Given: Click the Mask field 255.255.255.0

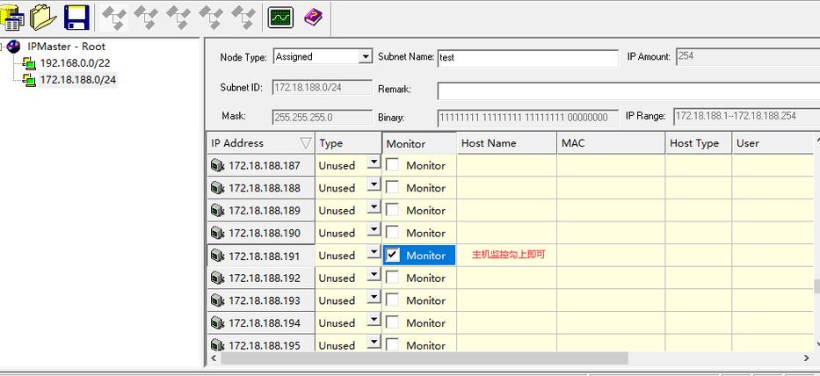Looking at the screenshot, I should 323,117.
